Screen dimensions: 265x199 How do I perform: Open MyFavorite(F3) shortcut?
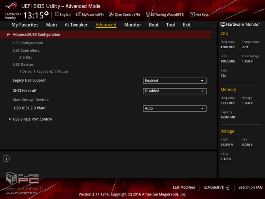click(x=93, y=15)
